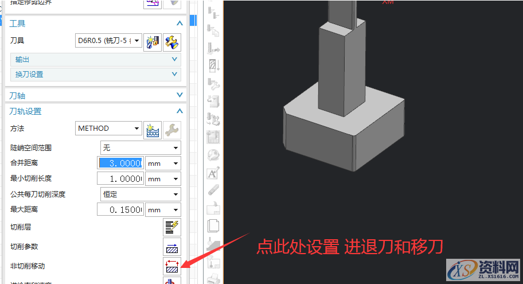Open the 公共每刀切削深度 dropdown showing 恒定
The height and width of the screenshot is (284, 523).
[140, 194]
